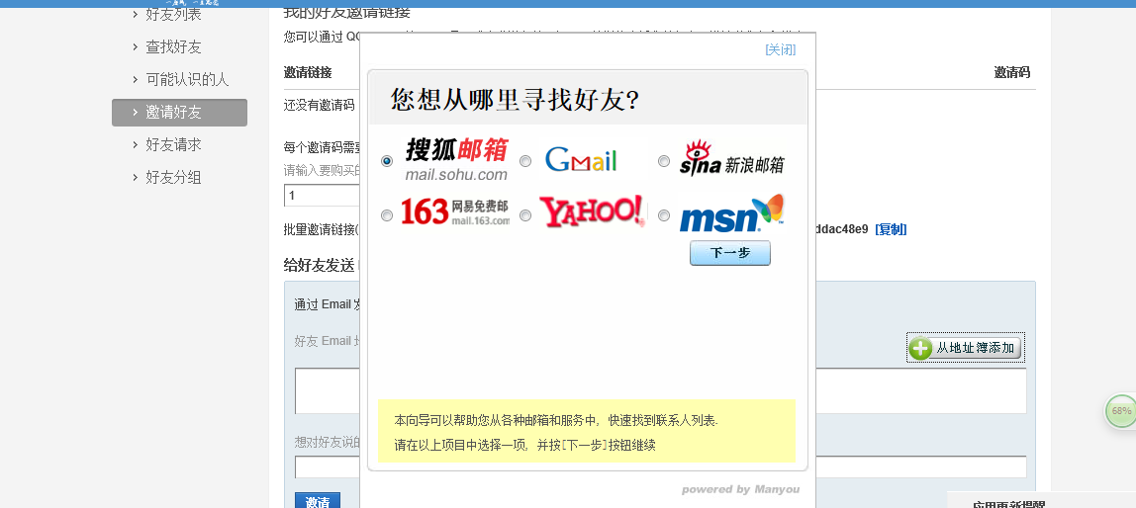Close the dialog via [关闭] link
The image size is (1136, 508).
(x=781, y=50)
